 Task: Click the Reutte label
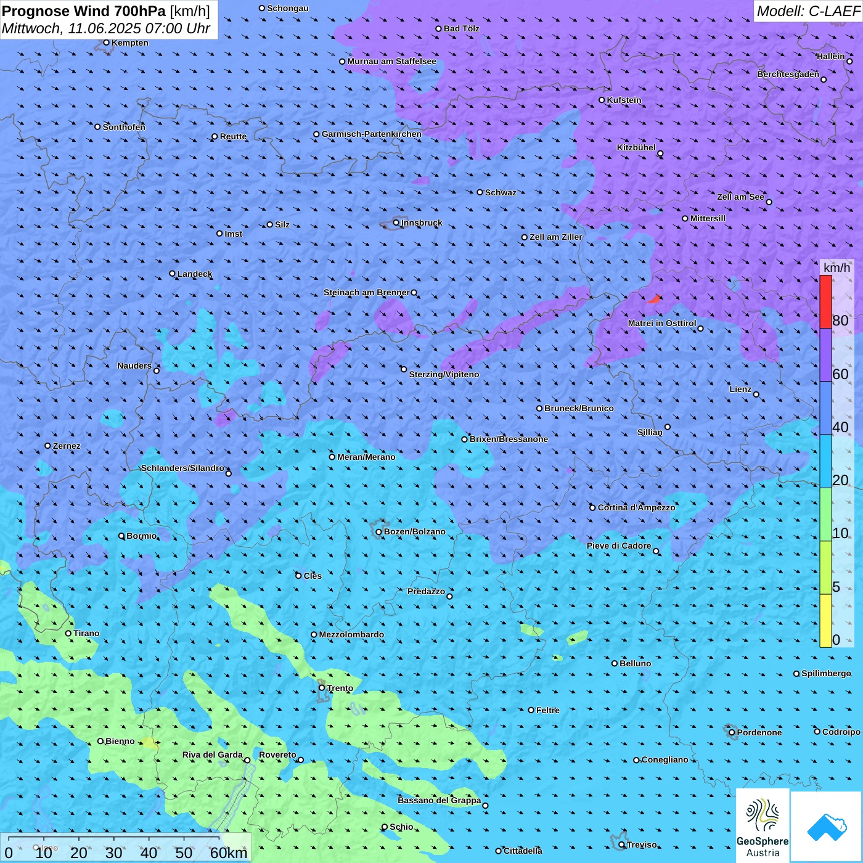pyautogui.click(x=233, y=136)
